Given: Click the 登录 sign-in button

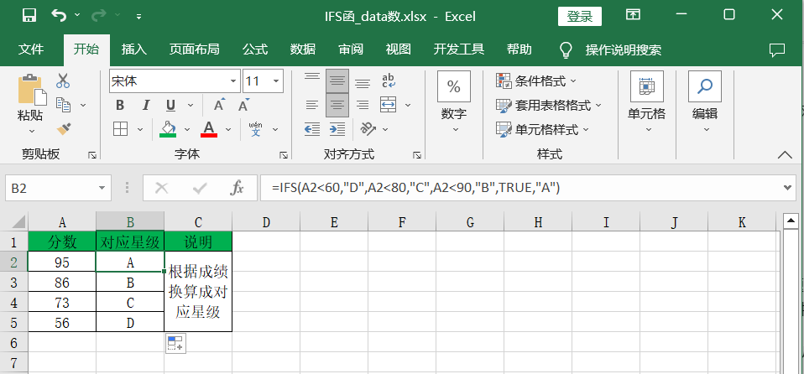Looking at the screenshot, I should 579,17.
